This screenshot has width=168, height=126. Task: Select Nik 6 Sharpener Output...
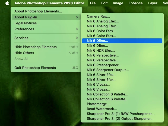click(122, 70)
